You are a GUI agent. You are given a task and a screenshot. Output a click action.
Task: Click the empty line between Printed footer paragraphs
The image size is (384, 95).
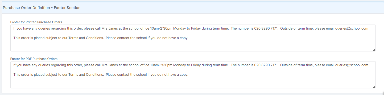pyautogui.click(x=193, y=33)
